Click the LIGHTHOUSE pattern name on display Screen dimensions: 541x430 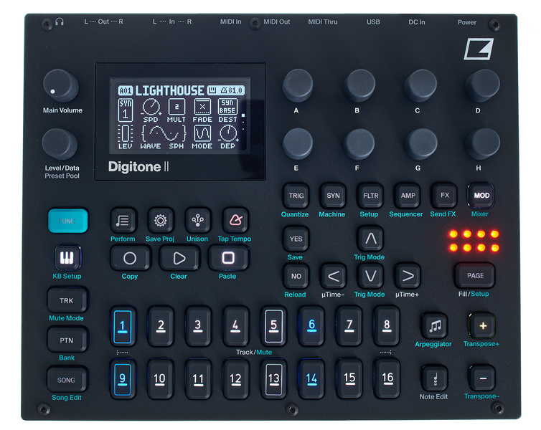click(x=169, y=90)
